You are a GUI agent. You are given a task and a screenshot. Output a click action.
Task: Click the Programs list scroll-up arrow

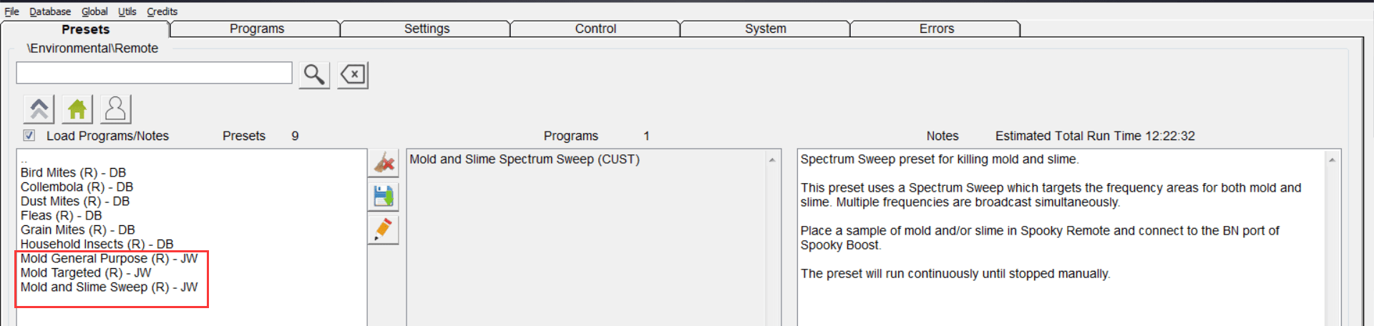click(772, 159)
